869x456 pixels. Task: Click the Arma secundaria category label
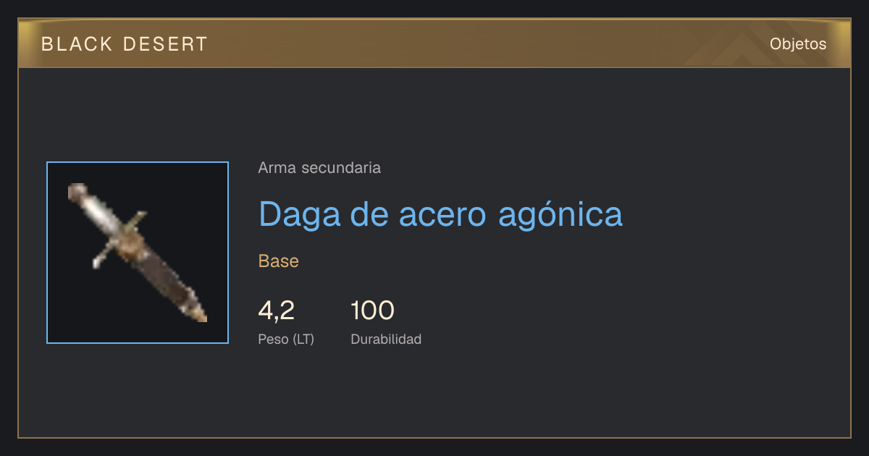point(319,168)
